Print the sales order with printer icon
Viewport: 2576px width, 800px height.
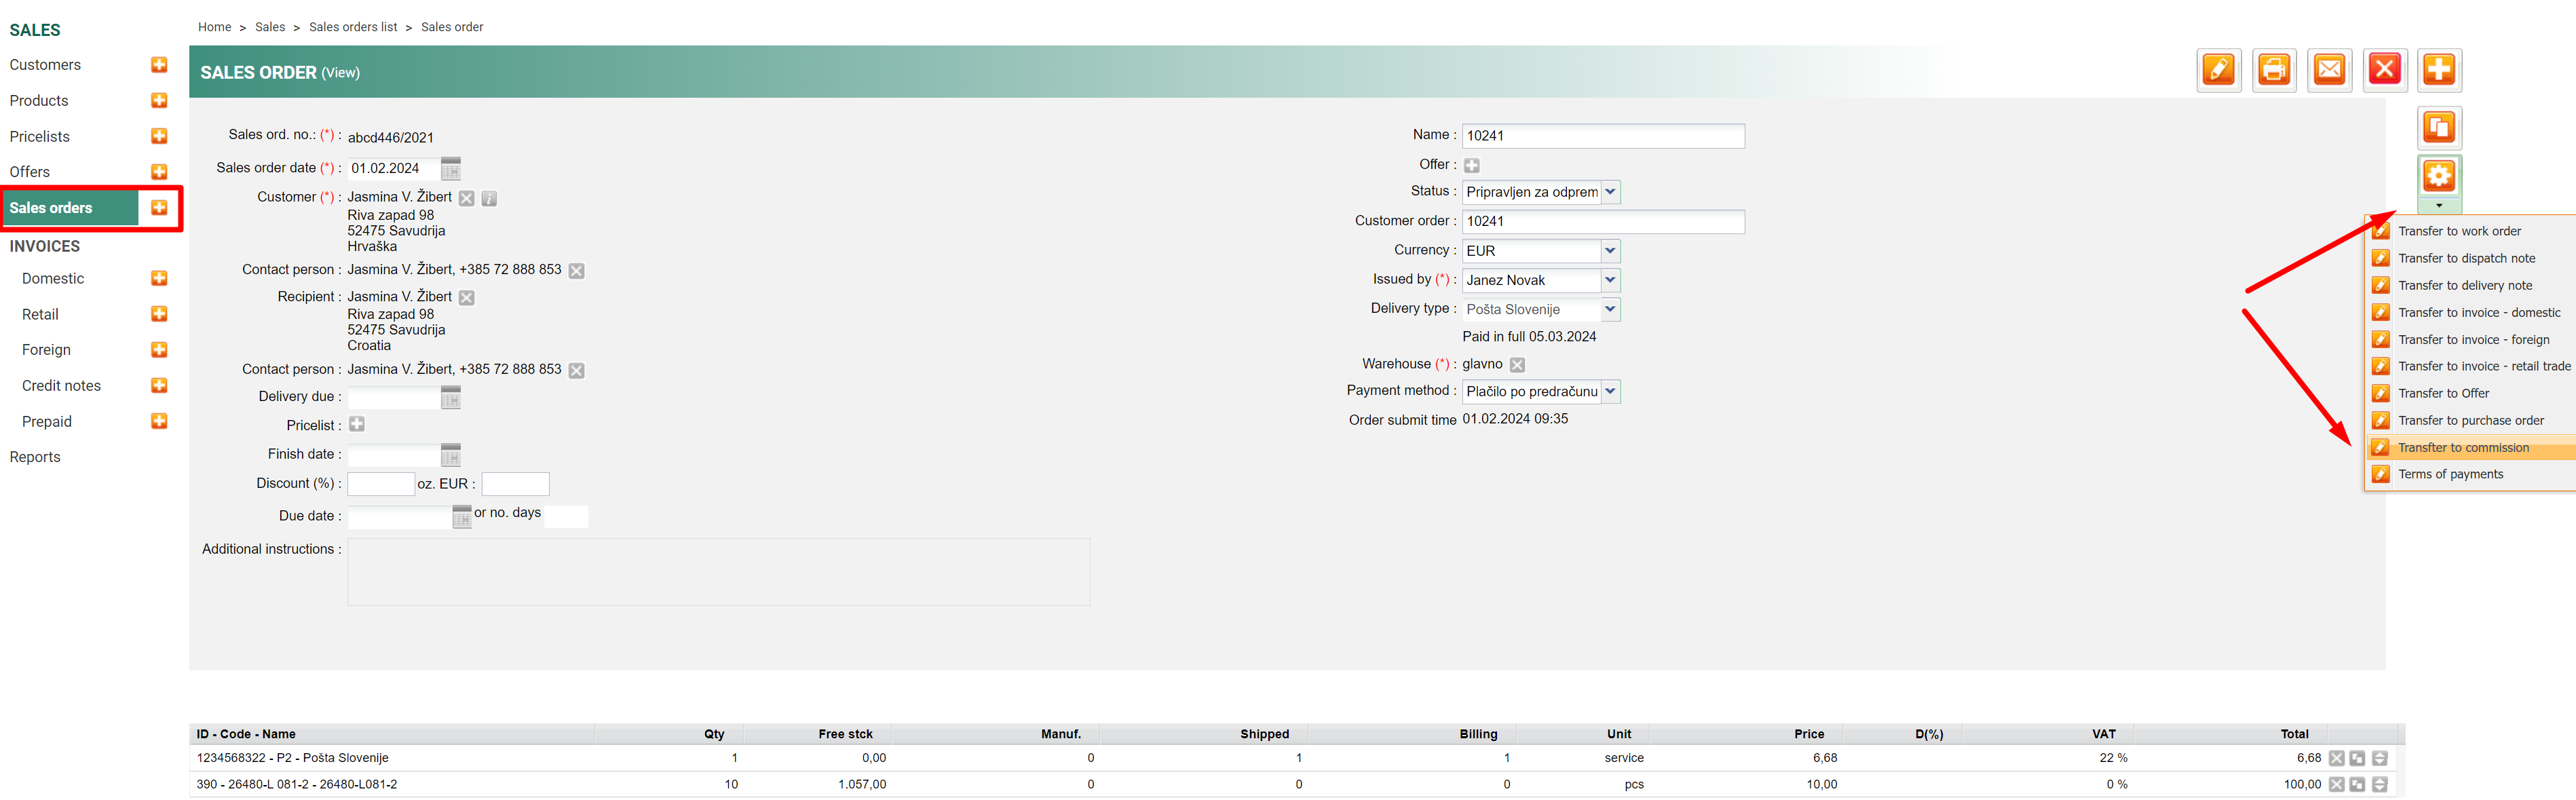point(2274,70)
